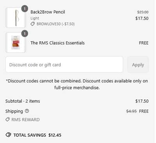This screenshot has height=143, width=156.
Task: Click the Subtotal 2 items label
Action: (23, 101)
